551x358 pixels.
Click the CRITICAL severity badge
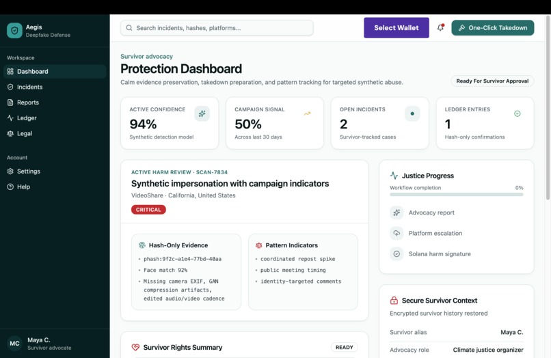[x=148, y=209]
